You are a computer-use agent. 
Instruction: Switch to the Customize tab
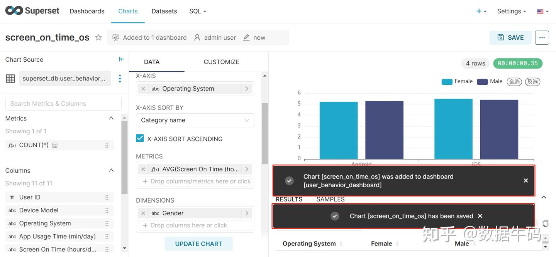click(x=221, y=62)
